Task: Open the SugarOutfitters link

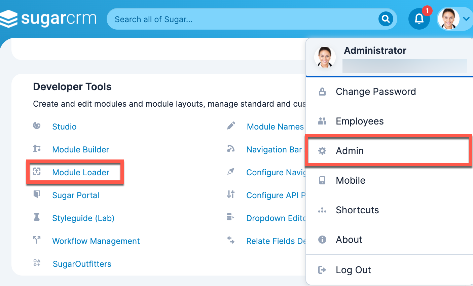Action: click(82, 264)
